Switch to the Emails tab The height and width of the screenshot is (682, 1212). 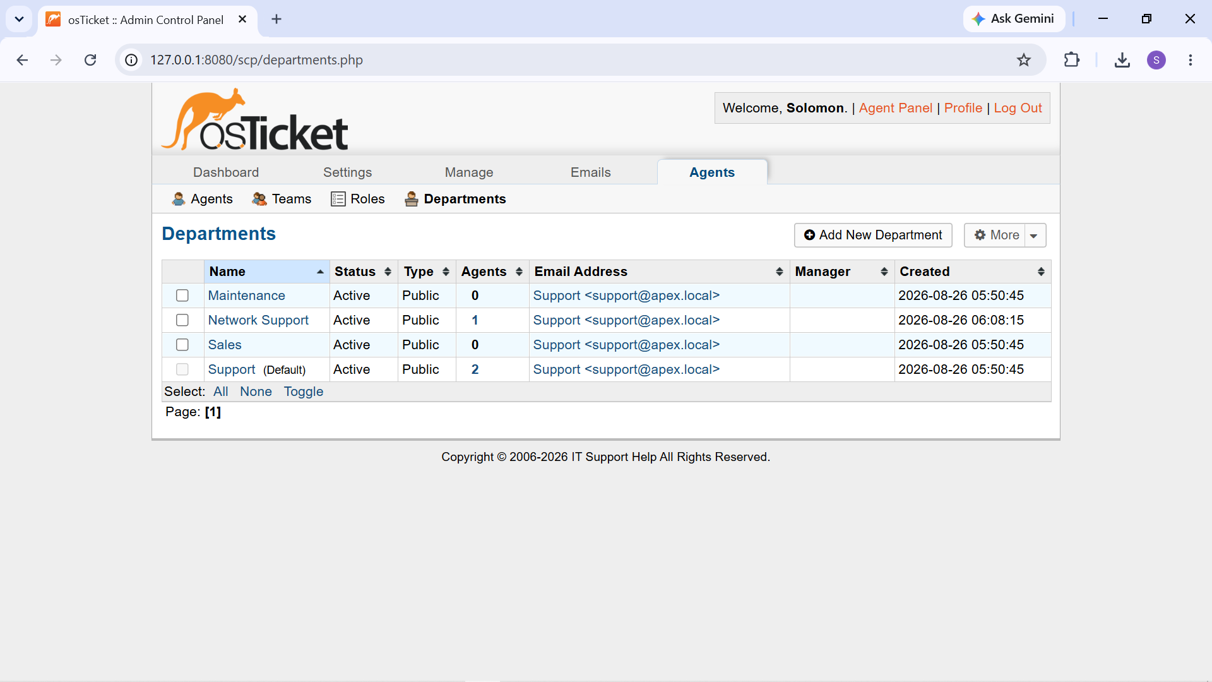point(591,172)
